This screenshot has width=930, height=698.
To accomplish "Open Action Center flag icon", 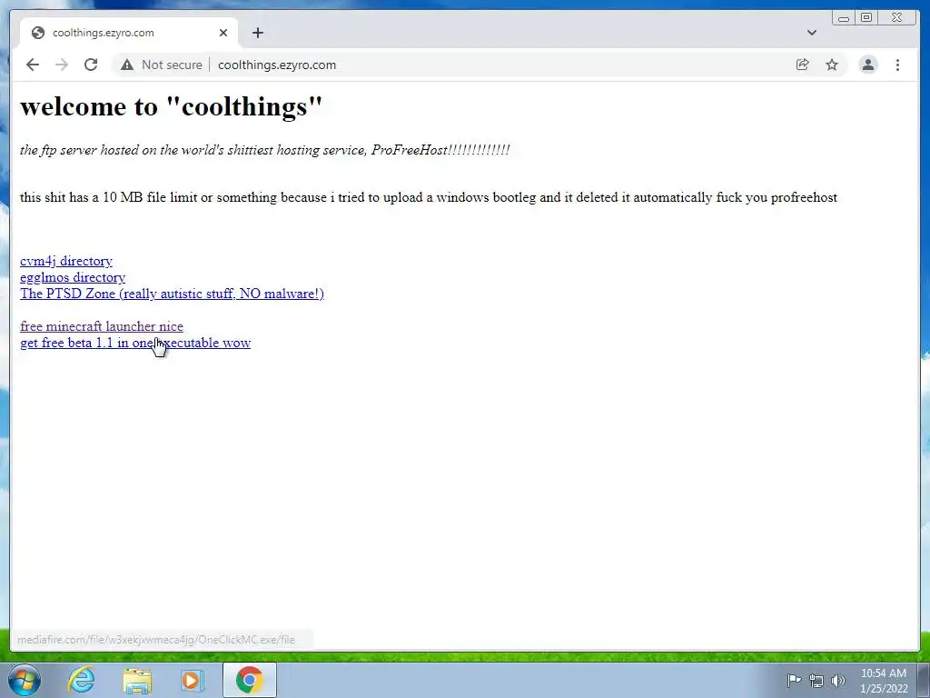I will pyautogui.click(x=794, y=680).
